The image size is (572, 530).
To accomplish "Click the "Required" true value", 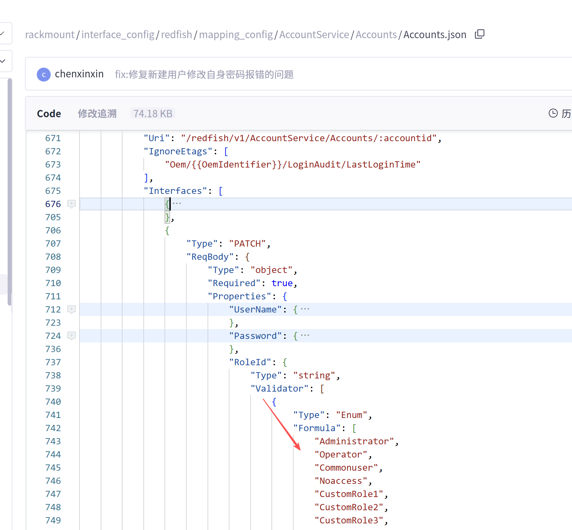I will pos(282,283).
